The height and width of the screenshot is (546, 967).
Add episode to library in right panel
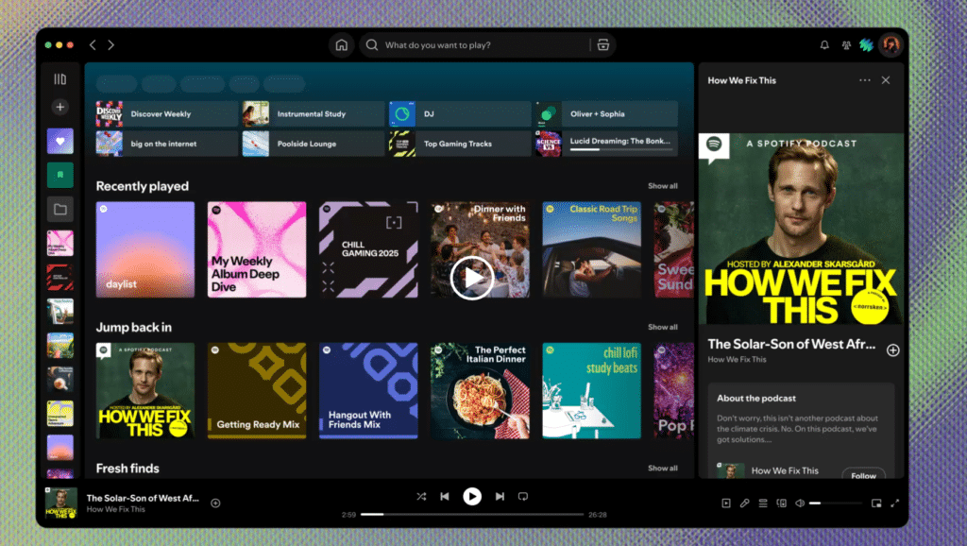point(892,350)
